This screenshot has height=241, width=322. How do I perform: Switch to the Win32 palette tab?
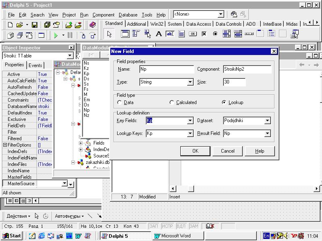coord(157,24)
